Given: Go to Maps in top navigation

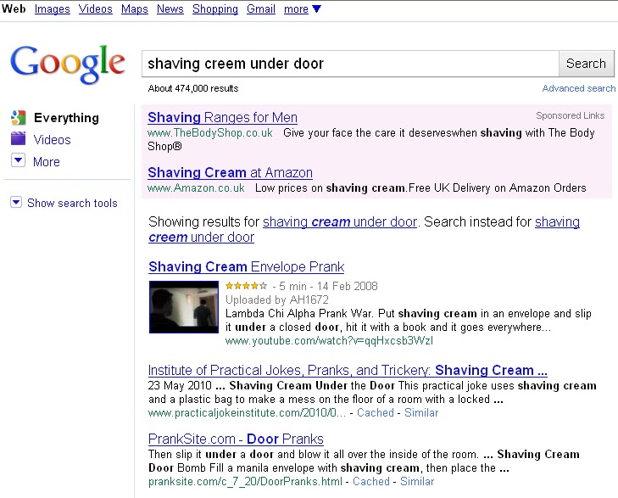Looking at the screenshot, I should (135, 8).
